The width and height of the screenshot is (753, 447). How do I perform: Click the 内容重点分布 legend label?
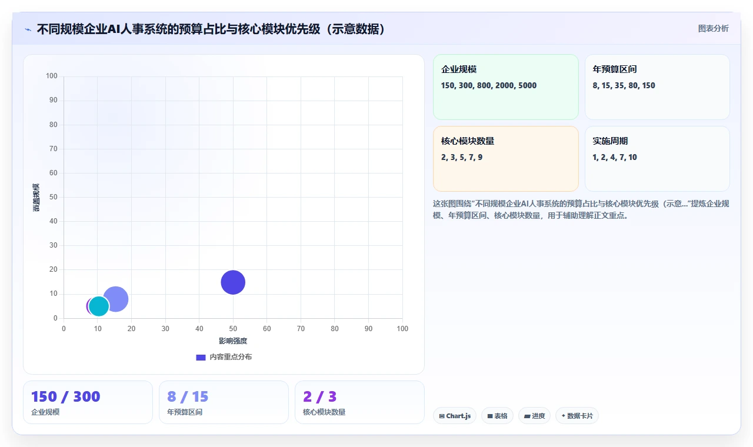pos(231,357)
